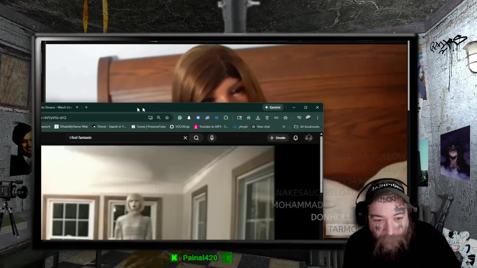Open Home | PreserveTube bookmark
477x268 pixels.
tap(148, 127)
